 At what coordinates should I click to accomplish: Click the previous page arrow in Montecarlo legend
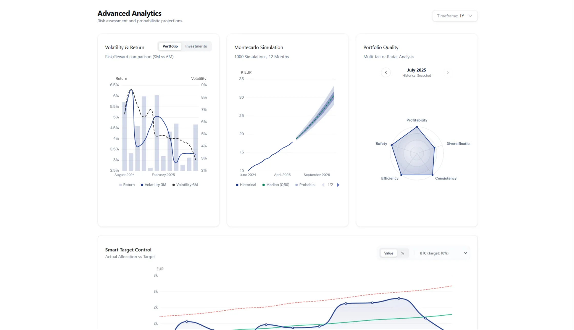click(x=323, y=185)
